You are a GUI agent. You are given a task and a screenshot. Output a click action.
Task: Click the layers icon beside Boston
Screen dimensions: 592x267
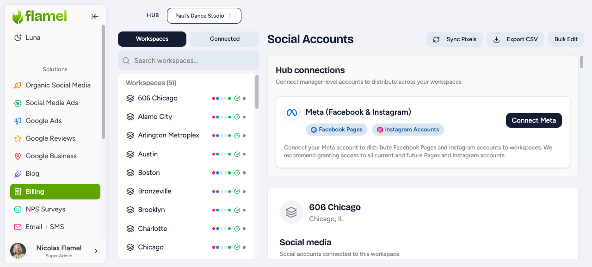(130, 173)
